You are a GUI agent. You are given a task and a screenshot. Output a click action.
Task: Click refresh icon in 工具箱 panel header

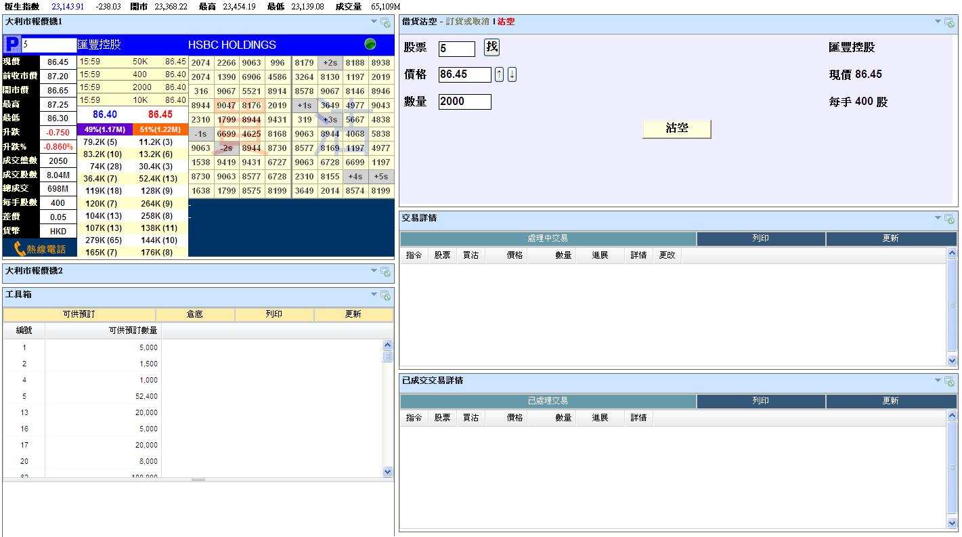[x=385, y=295]
